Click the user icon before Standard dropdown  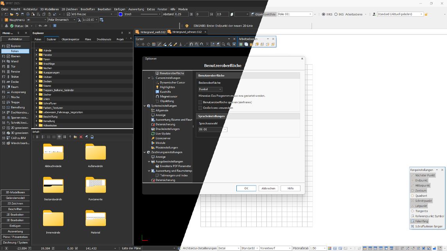(x=374, y=14)
